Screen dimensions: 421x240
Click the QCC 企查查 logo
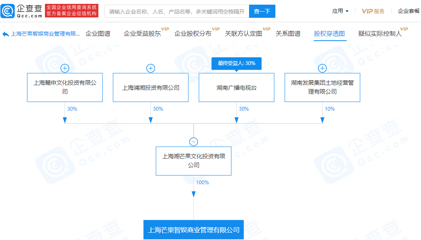(x=22, y=10)
